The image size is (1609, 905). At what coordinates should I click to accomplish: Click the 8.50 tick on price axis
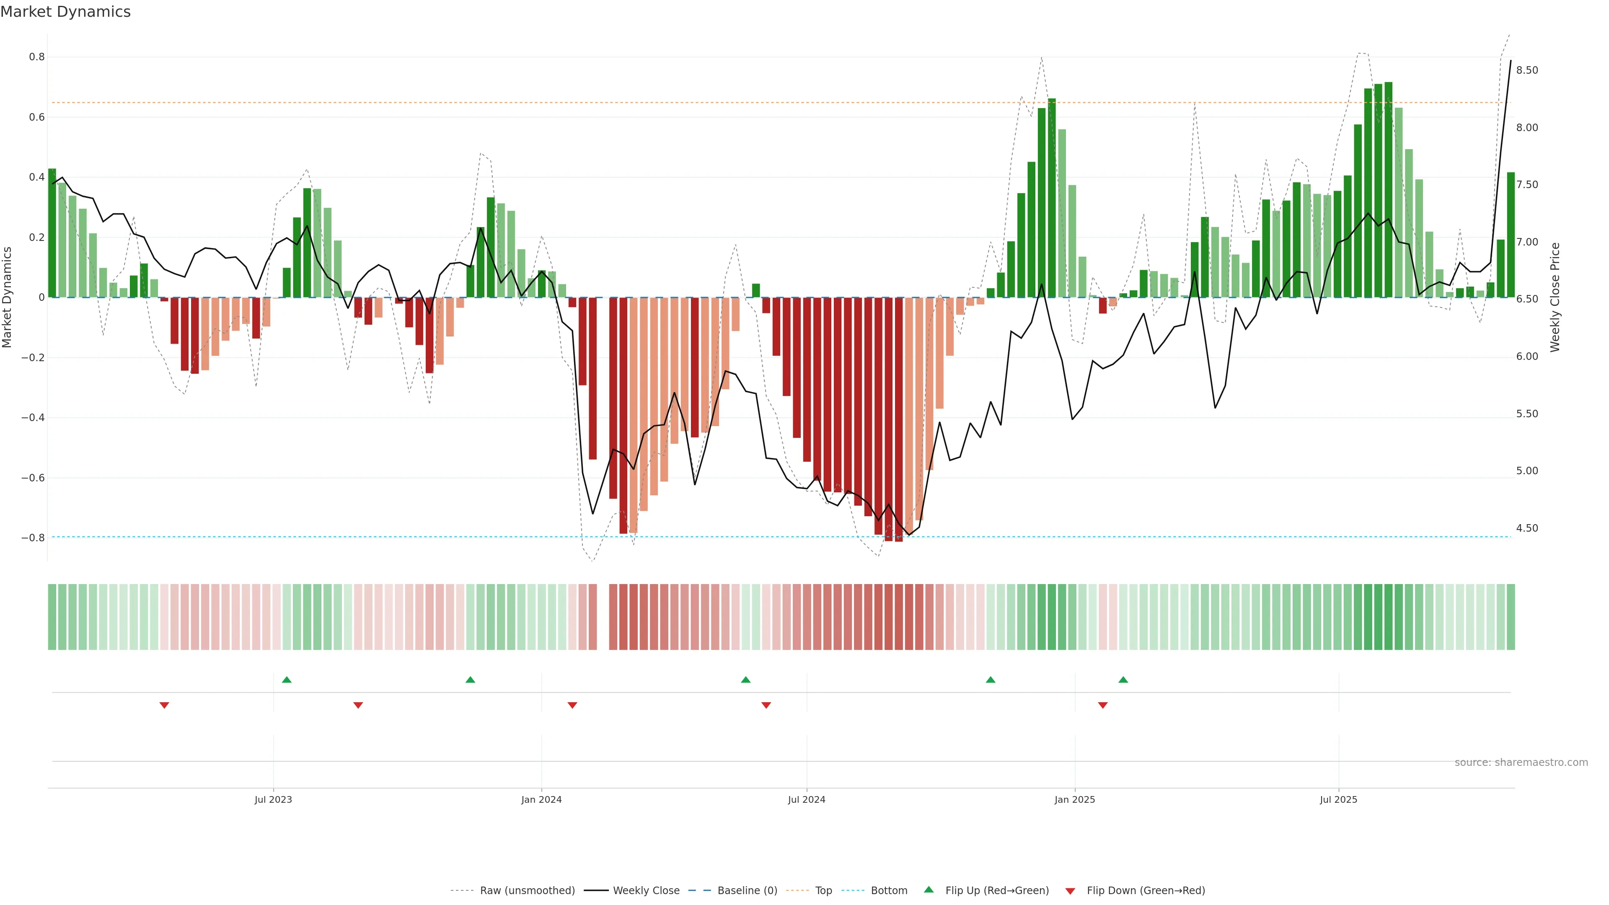tap(1526, 70)
